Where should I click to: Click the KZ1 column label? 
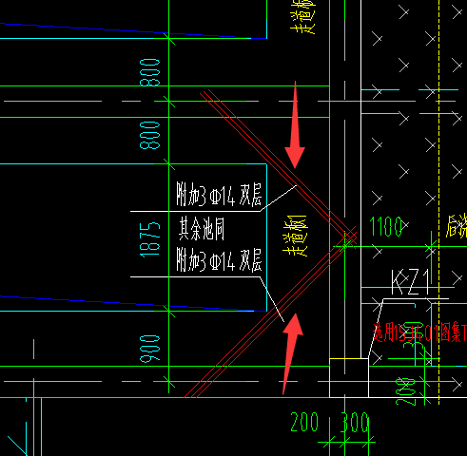tap(411, 282)
